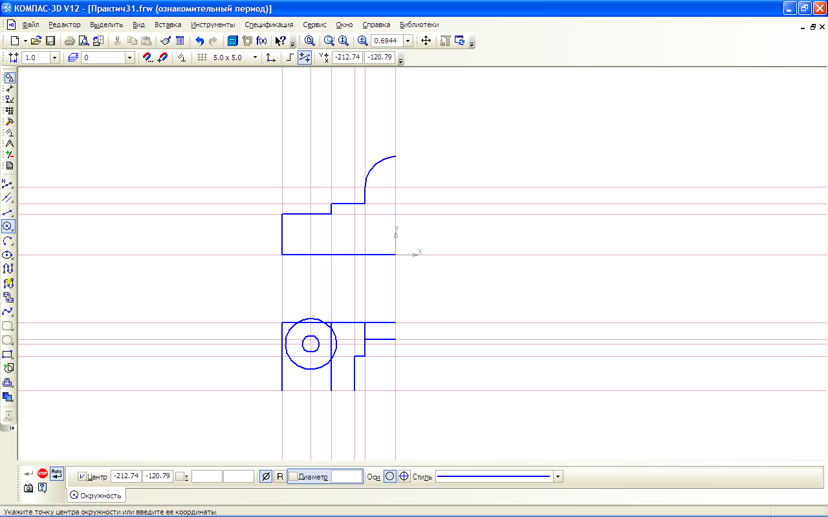
Task: Click the center X coordinate field -212.74
Action: [126, 477]
